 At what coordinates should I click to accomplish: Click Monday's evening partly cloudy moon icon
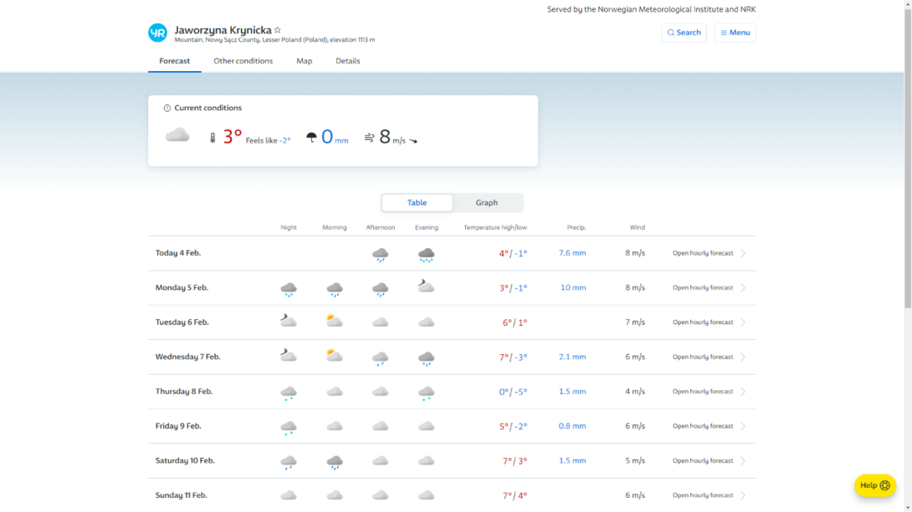tap(427, 286)
